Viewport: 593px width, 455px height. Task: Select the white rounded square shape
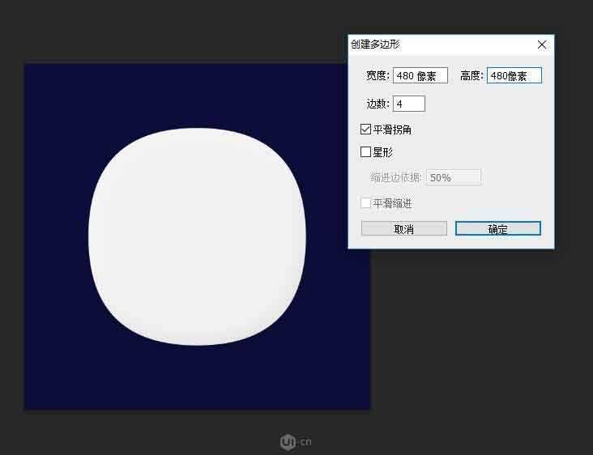click(x=197, y=242)
